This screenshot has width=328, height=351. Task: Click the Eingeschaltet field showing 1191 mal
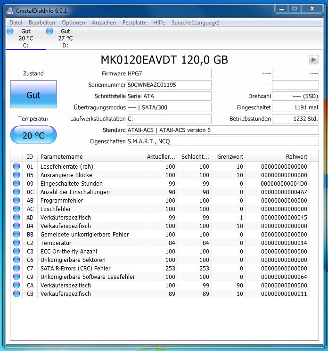pyautogui.click(x=295, y=107)
